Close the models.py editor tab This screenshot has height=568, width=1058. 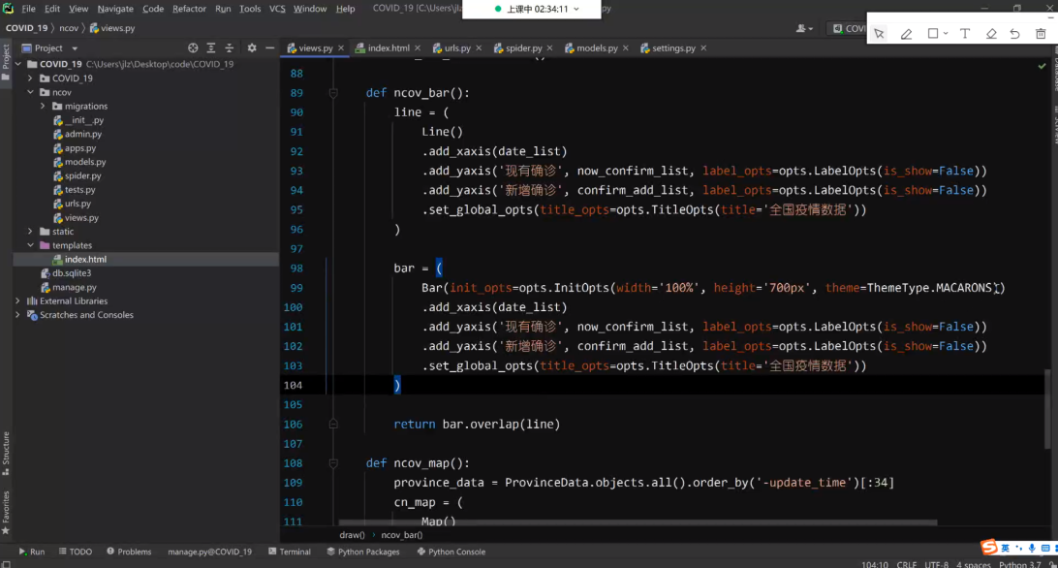point(626,47)
